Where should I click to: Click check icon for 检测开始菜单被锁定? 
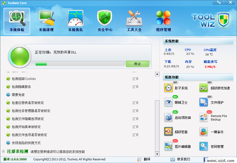tap(8, 127)
